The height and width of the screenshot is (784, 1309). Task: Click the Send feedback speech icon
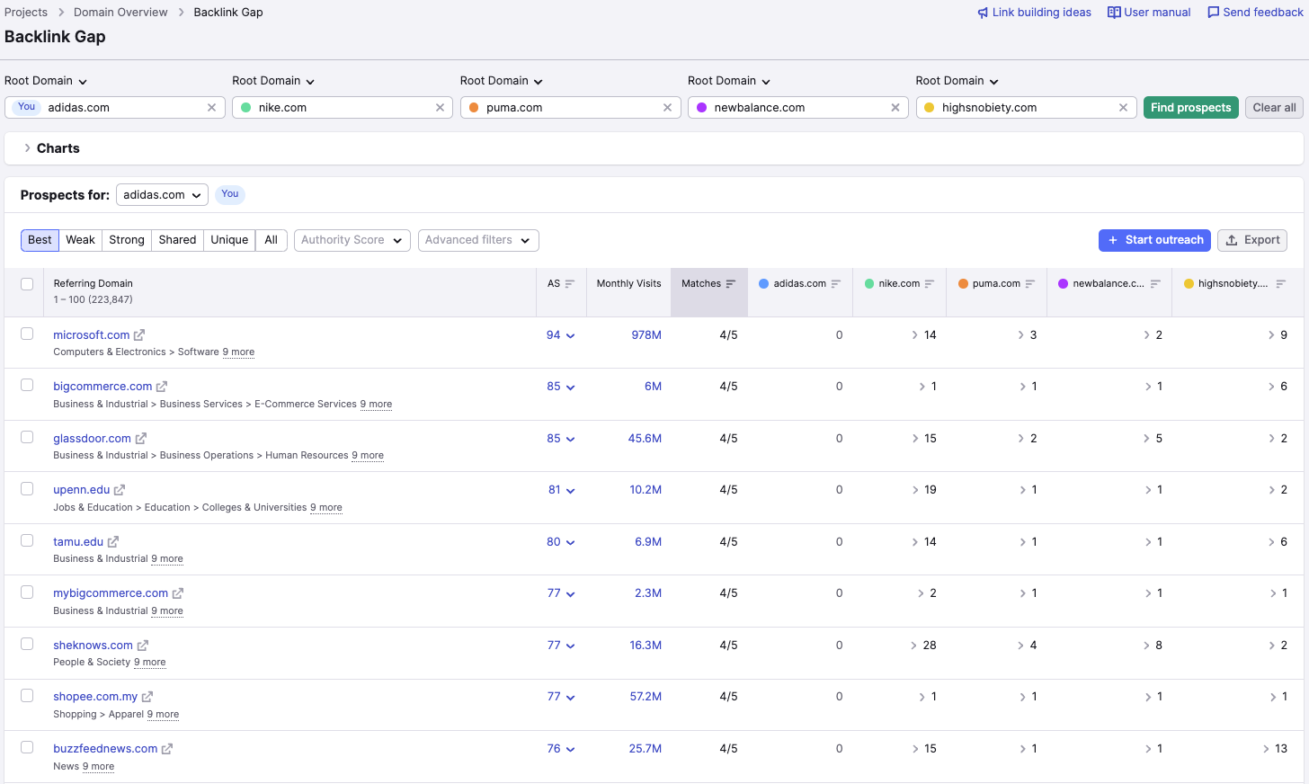click(x=1213, y=13)
